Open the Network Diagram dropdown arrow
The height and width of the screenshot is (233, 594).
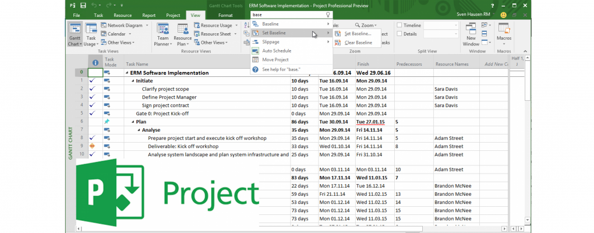point(147,26)
